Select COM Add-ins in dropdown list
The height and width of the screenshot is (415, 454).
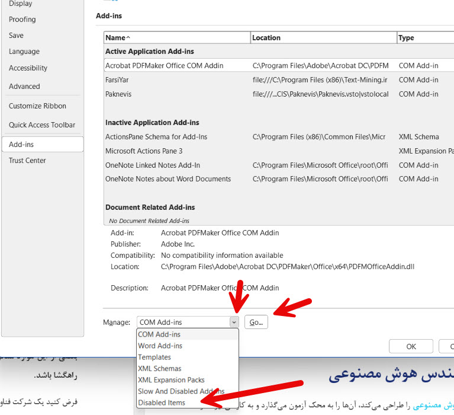click(159, 334)
